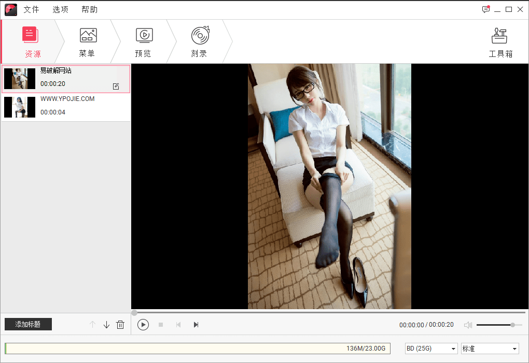Open the 选项 menu

(60, 9)
